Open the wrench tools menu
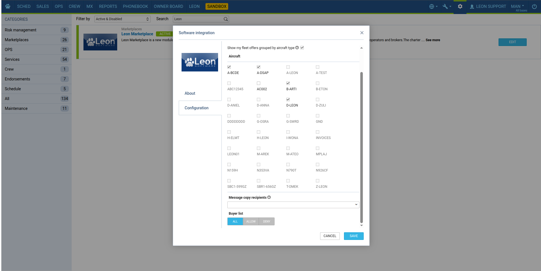Image resolution: width=541 pixels, height=271 pixels. coord(446,6)
